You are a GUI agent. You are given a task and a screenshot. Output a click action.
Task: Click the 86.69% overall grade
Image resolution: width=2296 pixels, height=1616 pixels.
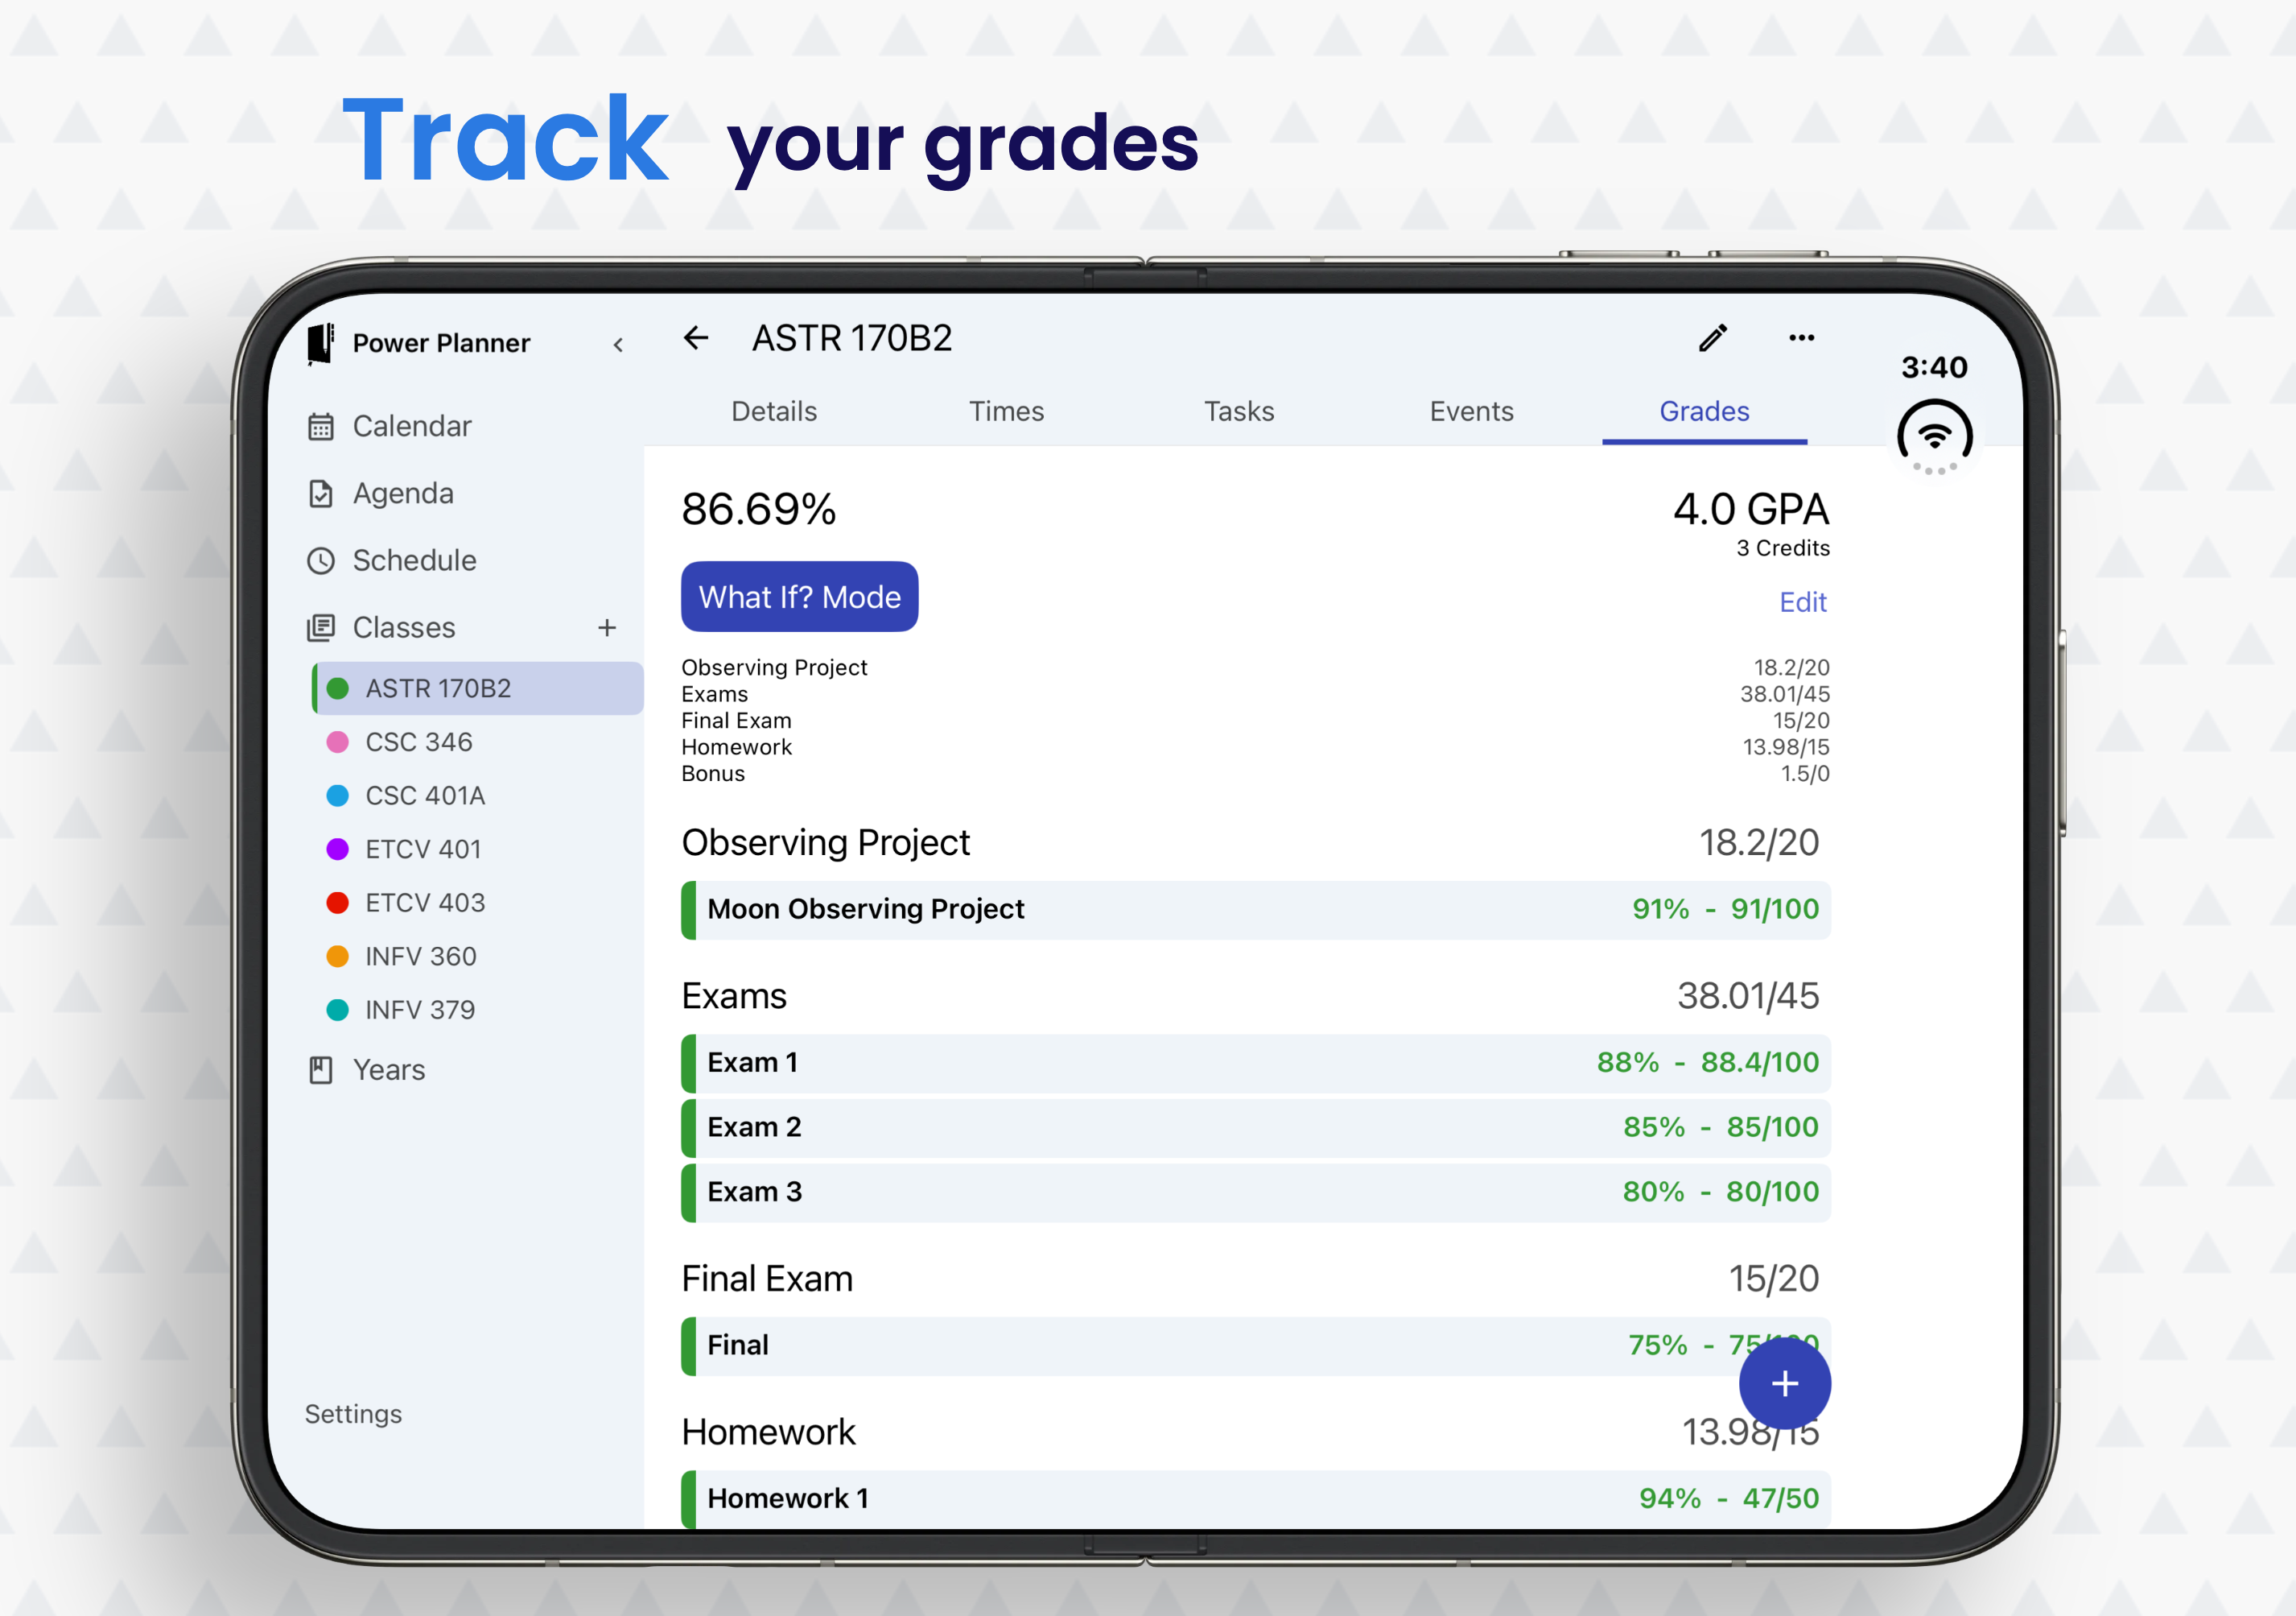point(759,510)
